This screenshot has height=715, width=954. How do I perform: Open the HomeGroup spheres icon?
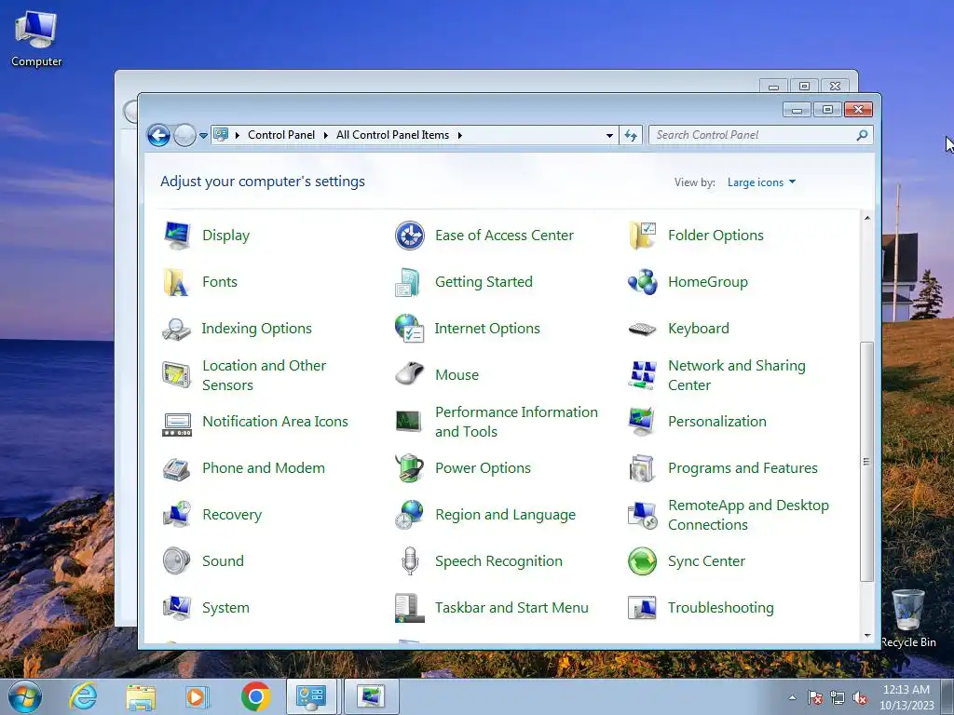click(x=643, y=282)
